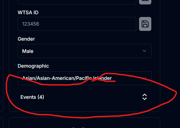Click the partially visible save icon at top
This screenshot has height=128, width=180.
tap(145, 1)
